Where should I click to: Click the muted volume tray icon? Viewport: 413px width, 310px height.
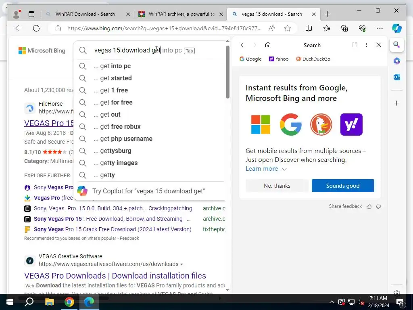(361, 302)
